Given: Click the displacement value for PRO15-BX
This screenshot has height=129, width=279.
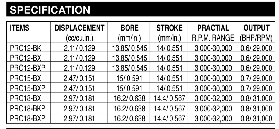Looking at the screenshot, I should point(80,78).
